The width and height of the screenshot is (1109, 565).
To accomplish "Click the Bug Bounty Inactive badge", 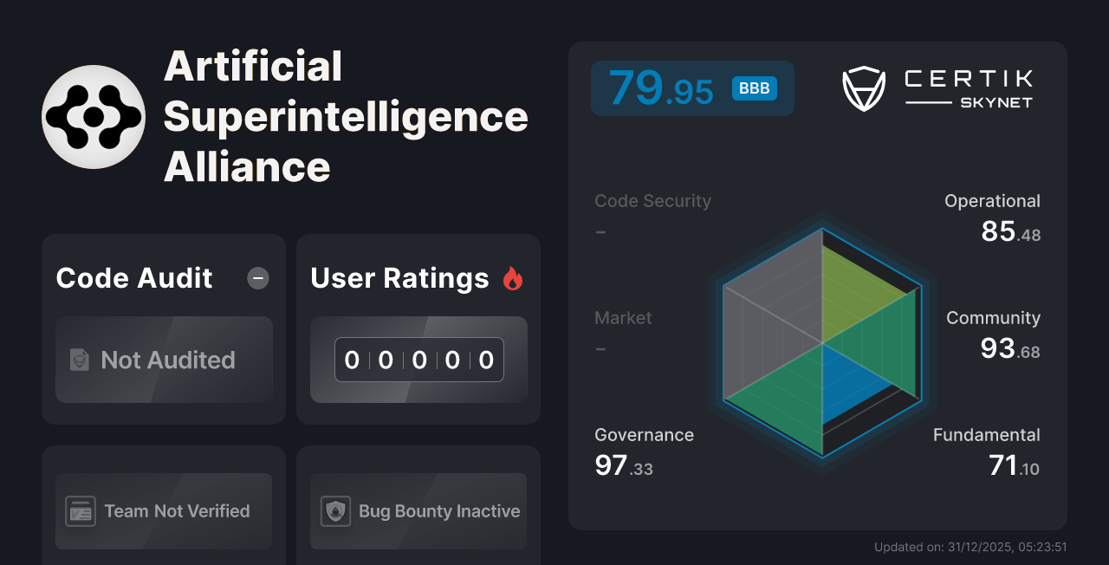I will tap(418, 511).
